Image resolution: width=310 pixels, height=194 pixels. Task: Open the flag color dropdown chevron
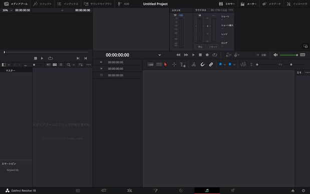point(225,65)
